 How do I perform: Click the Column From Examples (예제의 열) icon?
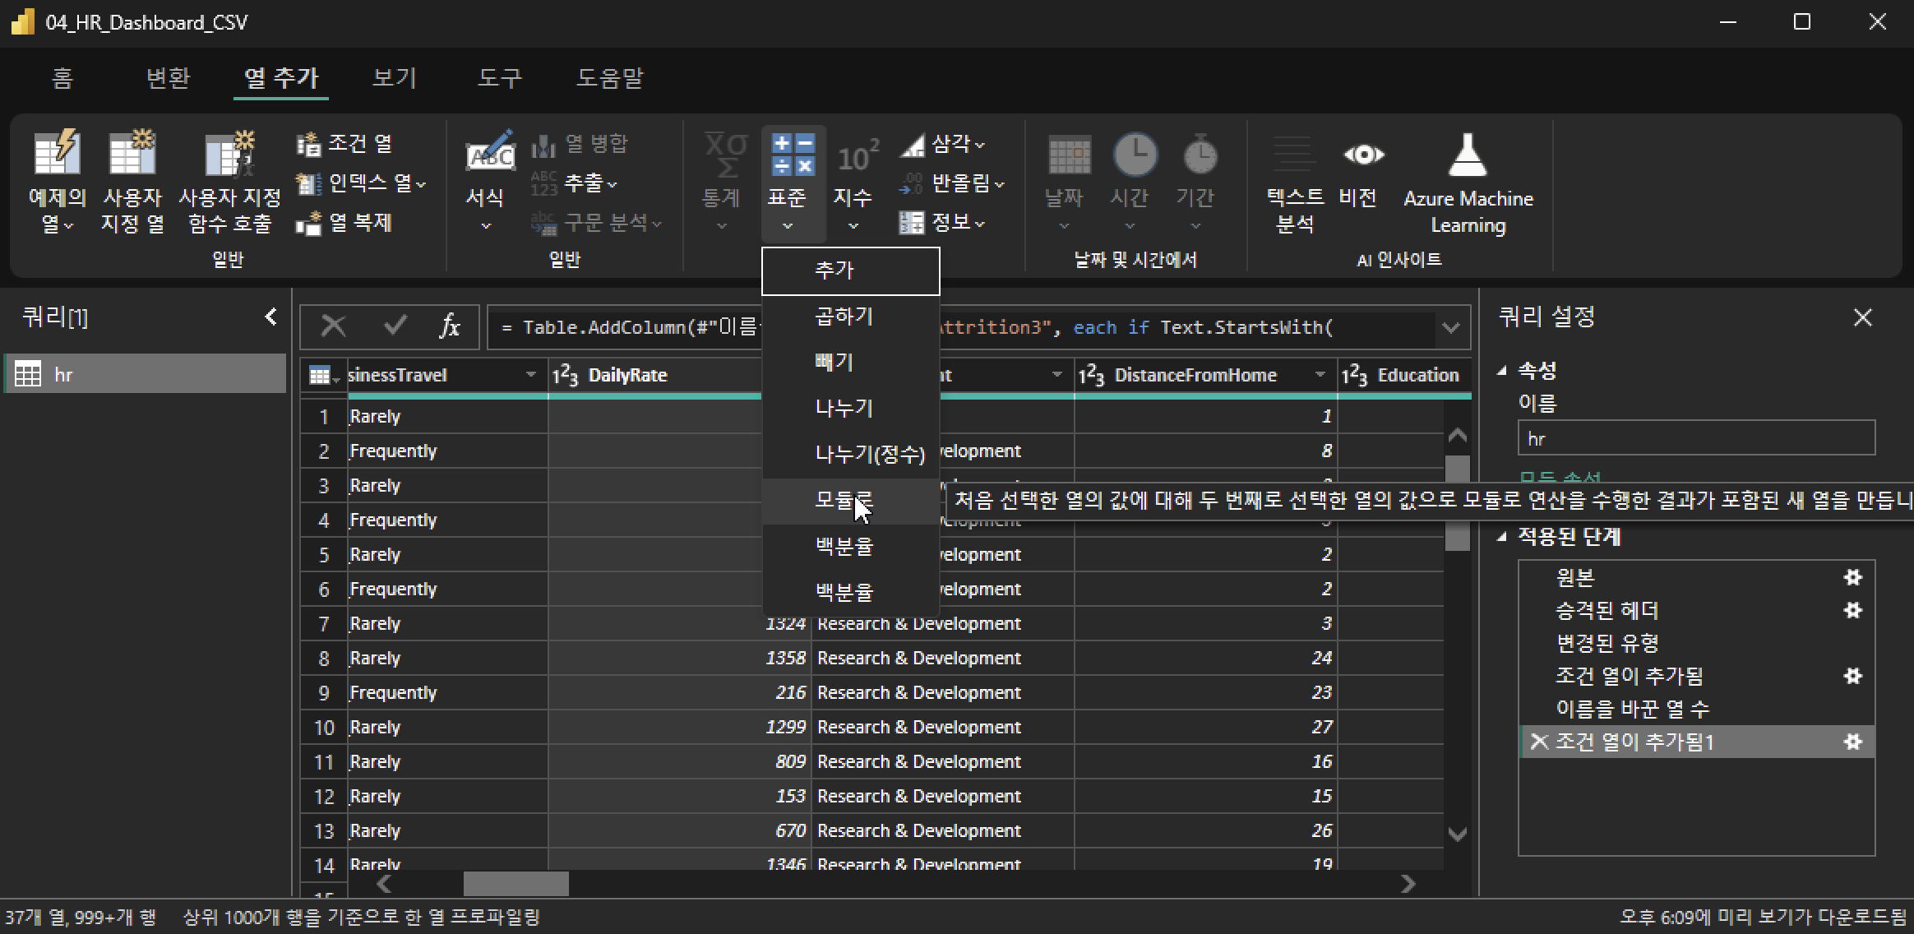click(x=57, y=153)
